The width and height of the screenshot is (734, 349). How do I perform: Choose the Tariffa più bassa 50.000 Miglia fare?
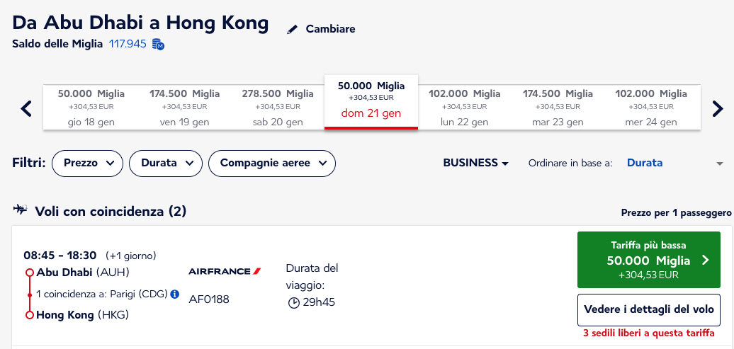pos(649,260)
